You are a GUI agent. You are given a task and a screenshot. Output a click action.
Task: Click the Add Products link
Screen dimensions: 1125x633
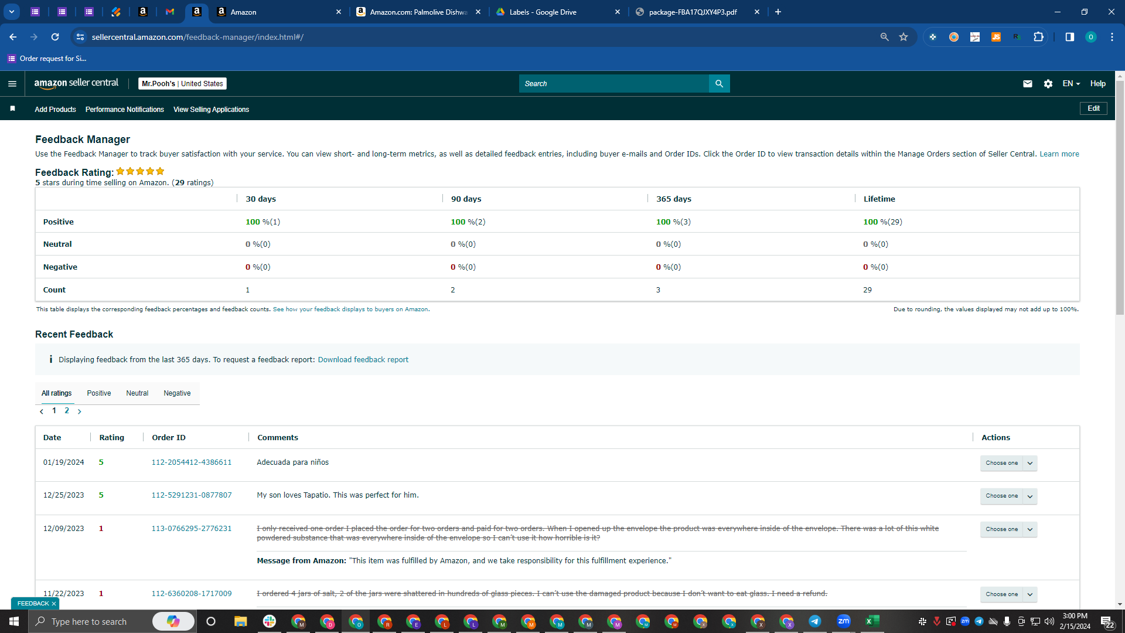click(x=55, y=110)
